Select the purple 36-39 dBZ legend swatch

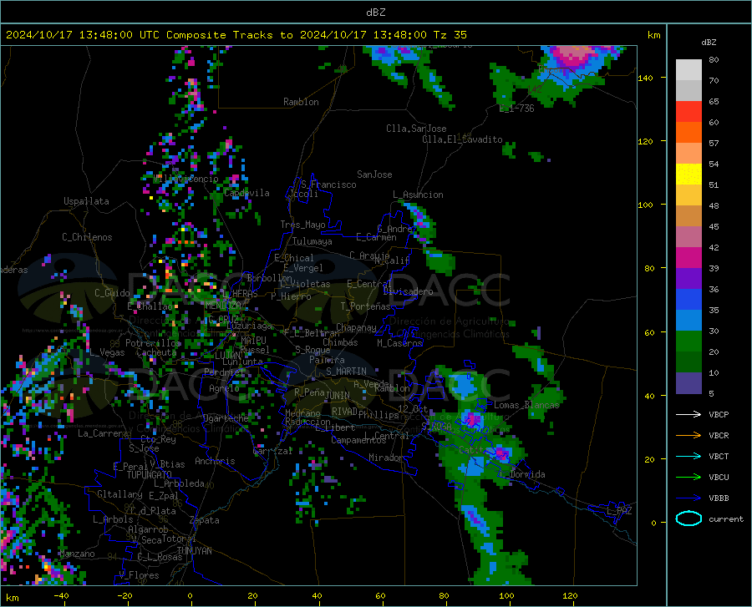pos(688,279)
